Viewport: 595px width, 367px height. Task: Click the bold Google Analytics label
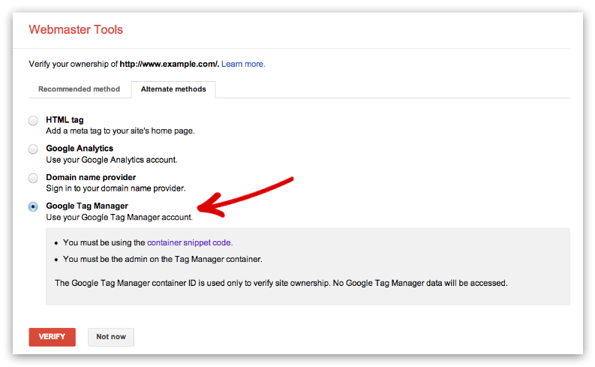(x=80, y=149)
